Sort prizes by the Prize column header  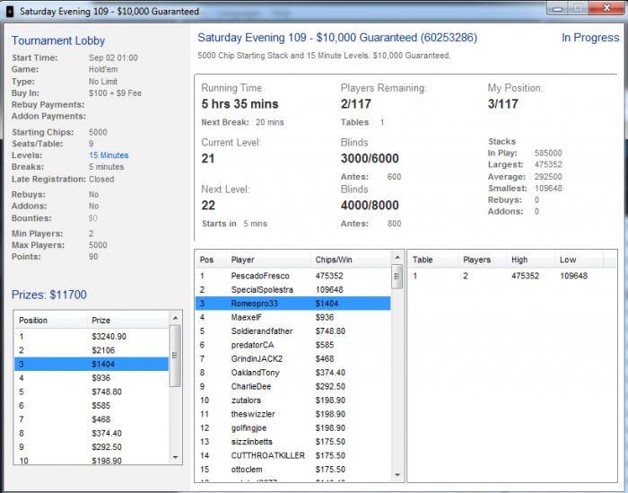126,321
